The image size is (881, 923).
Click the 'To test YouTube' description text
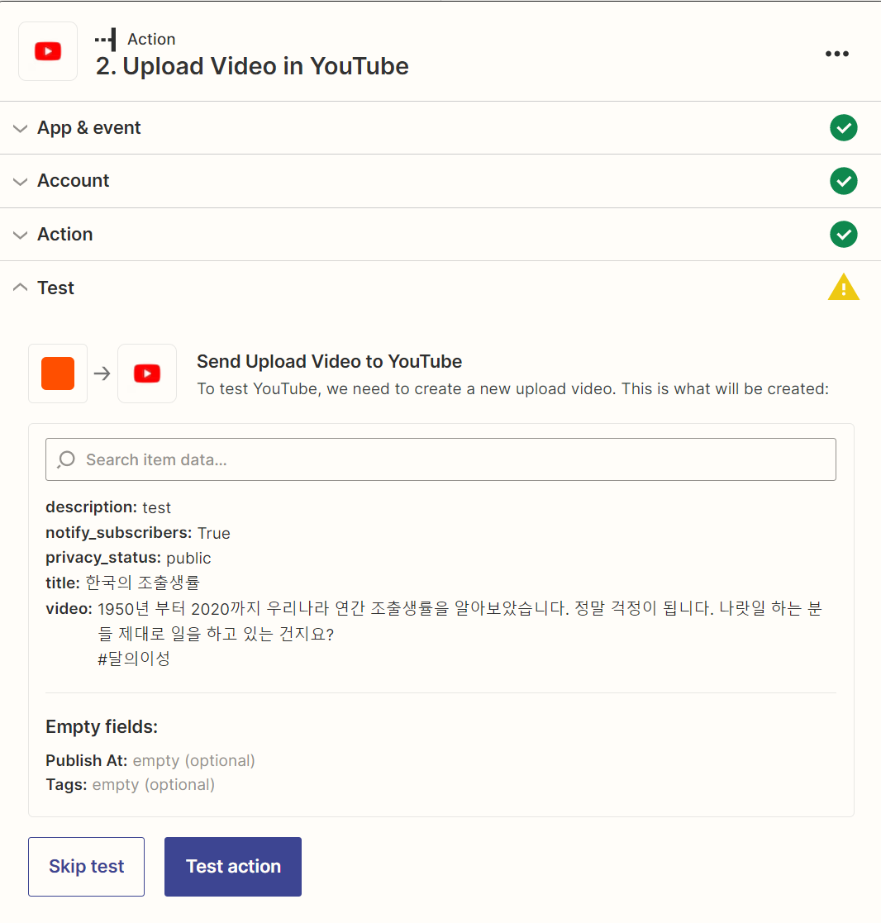point(513,388)
